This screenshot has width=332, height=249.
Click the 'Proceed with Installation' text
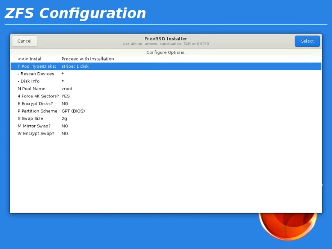point(88,59)
